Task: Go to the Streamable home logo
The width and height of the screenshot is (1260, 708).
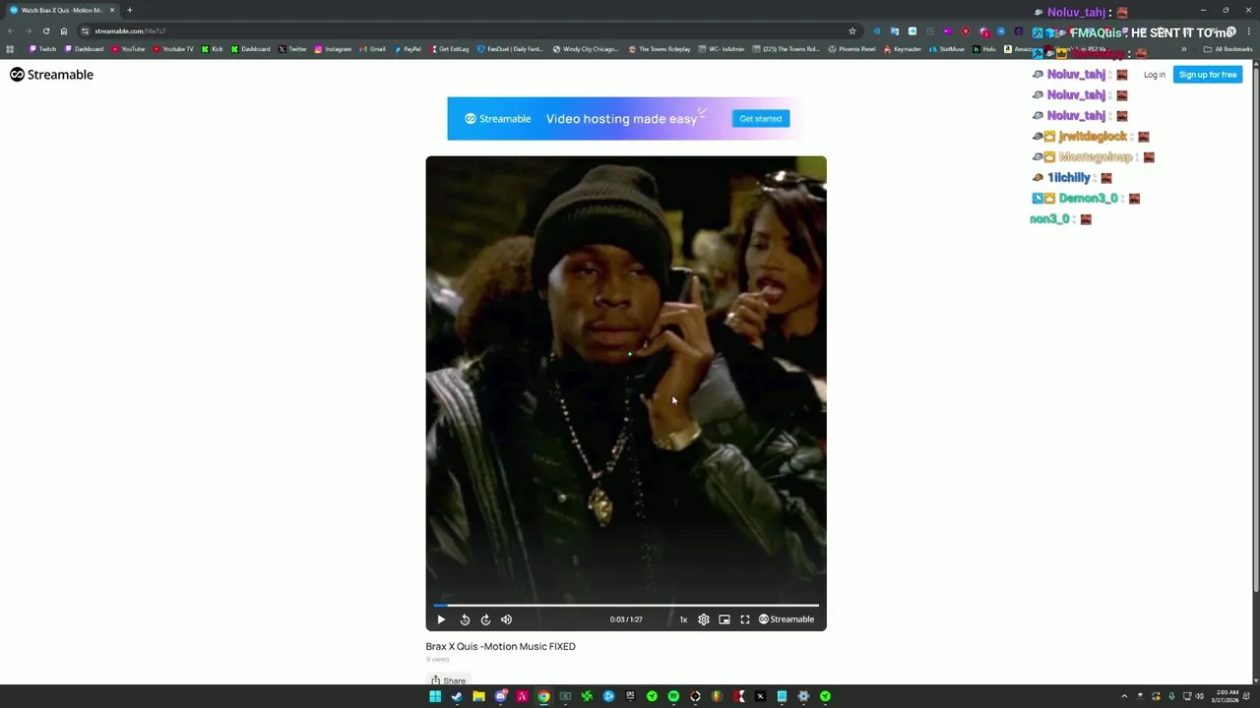Action: tap(51, 75)
